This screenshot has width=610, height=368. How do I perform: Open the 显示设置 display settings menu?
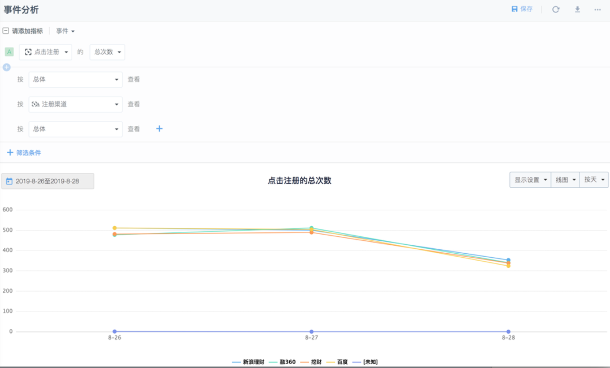[530, 179]
